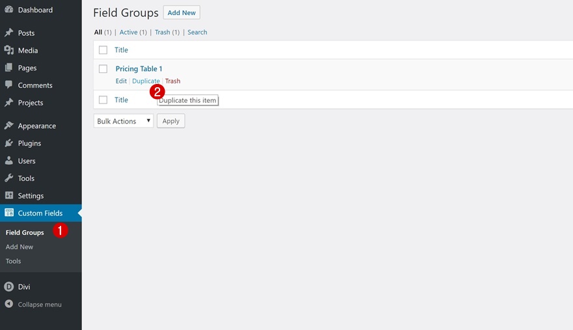
Task: Open the Users menu label
Action: tap(27, 161)
